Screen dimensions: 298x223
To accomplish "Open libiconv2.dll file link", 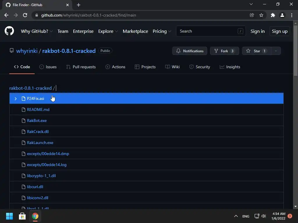I will tap(38, 198).
